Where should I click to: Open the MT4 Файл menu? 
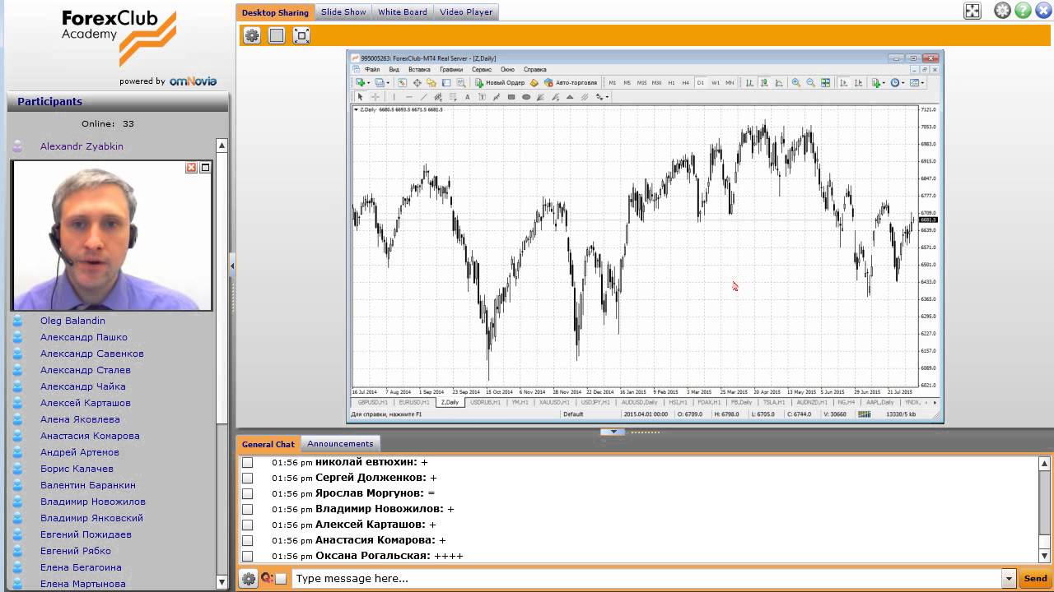tap(372, 70)
